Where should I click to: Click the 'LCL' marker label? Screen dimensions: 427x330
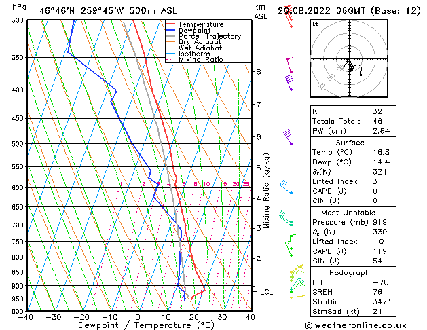tap(266, 292)
